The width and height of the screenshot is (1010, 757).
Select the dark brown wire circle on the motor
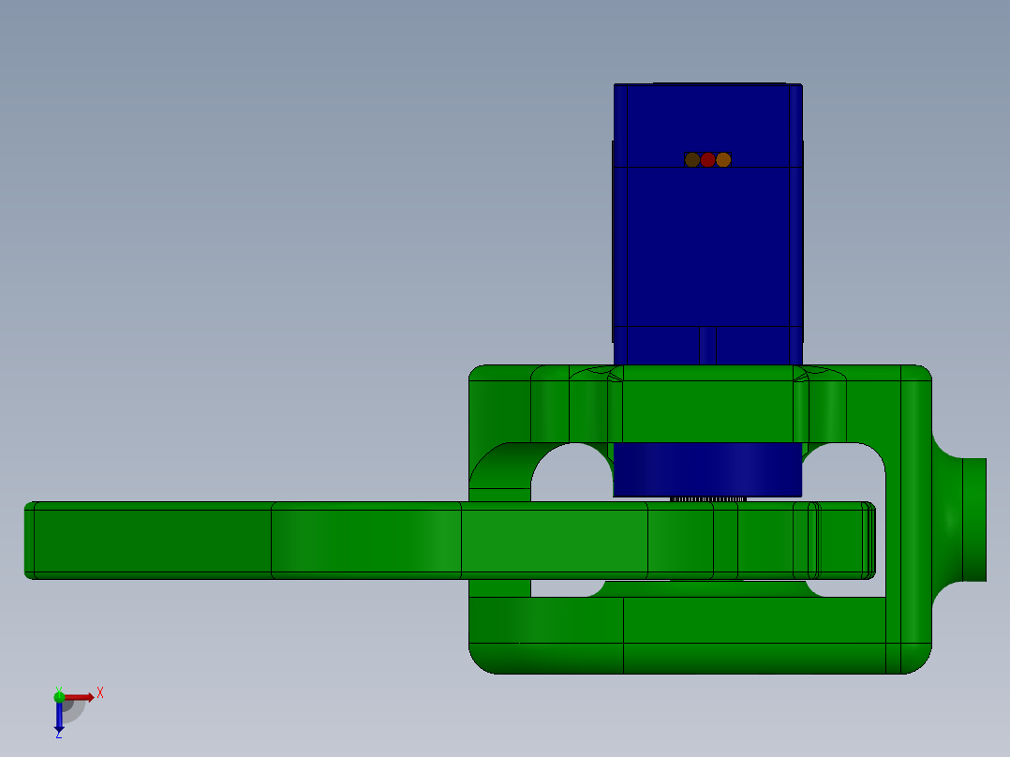click(x=692, y=160)
